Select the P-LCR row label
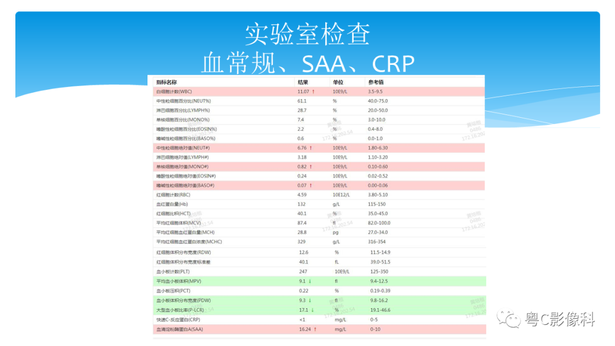Screen dimensions: 615x346 click(180, 310)
